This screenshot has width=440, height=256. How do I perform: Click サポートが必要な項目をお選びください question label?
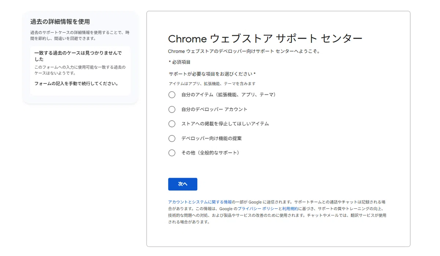pos(212,74)
